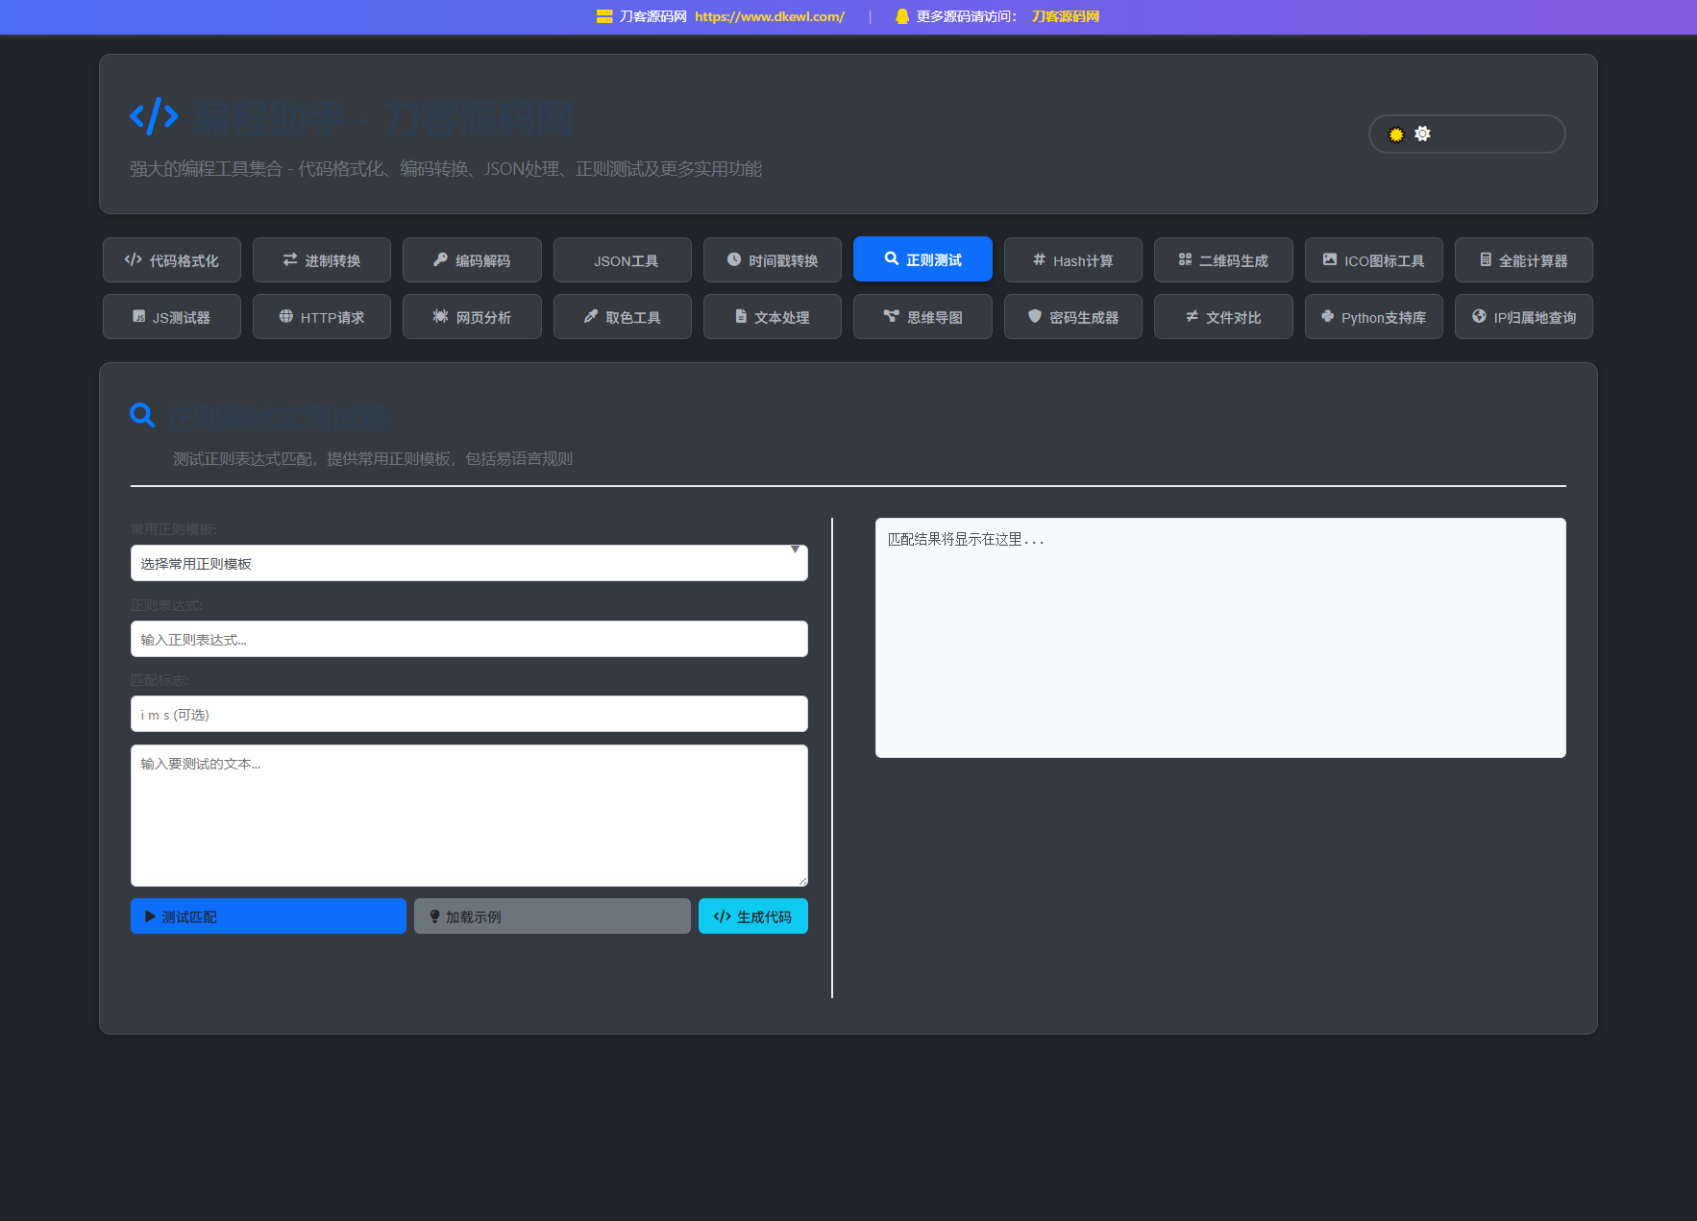Select the 取色工具 color picker tool
This screenshot has height=1221, width=1697.
[x=622, y=316]
